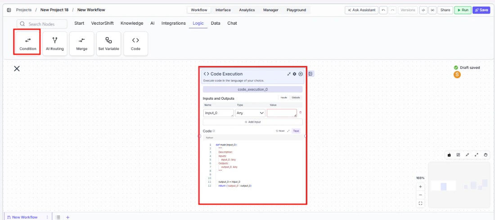Viewport: 495px width, 220px height.
Task: Click the Ask Assistant button
Action: [x=361, y=10]
